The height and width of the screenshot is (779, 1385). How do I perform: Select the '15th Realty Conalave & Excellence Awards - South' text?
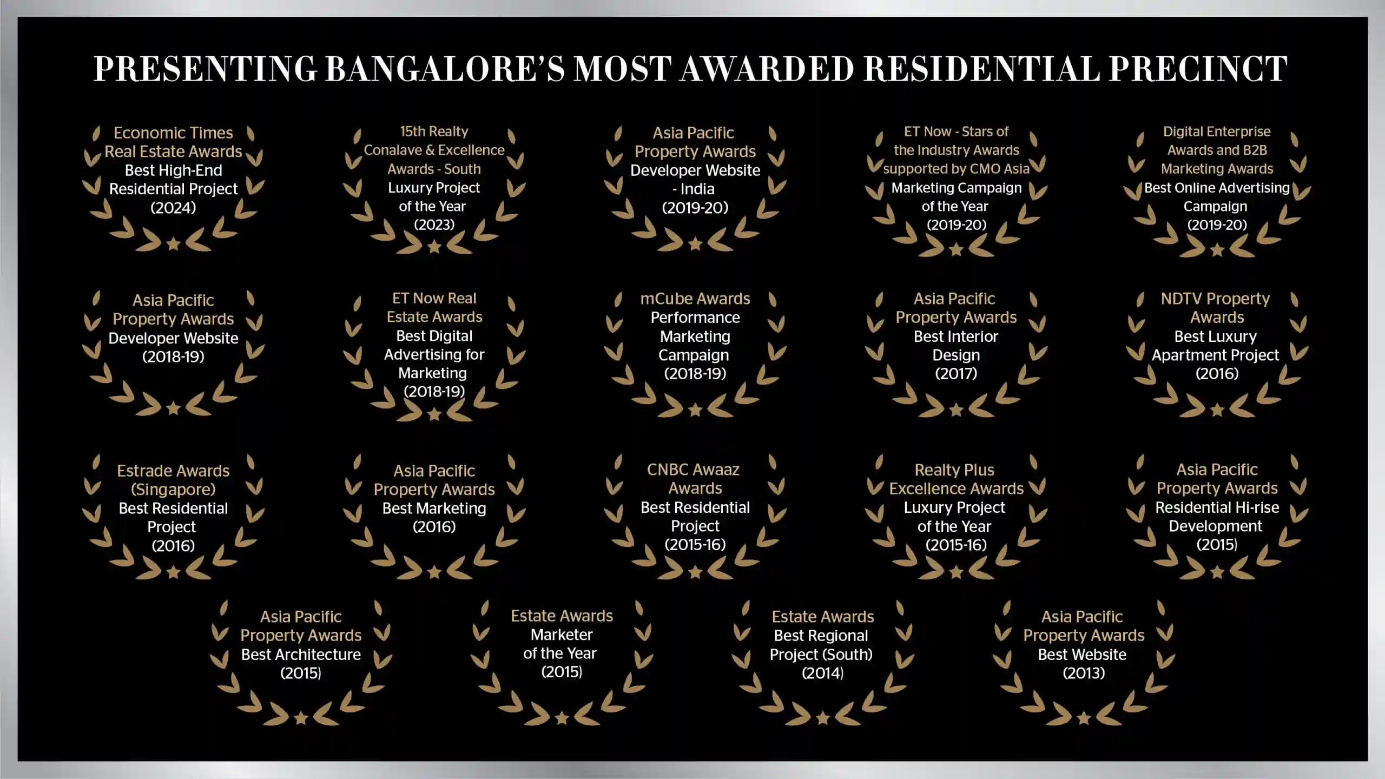(434, 150)
